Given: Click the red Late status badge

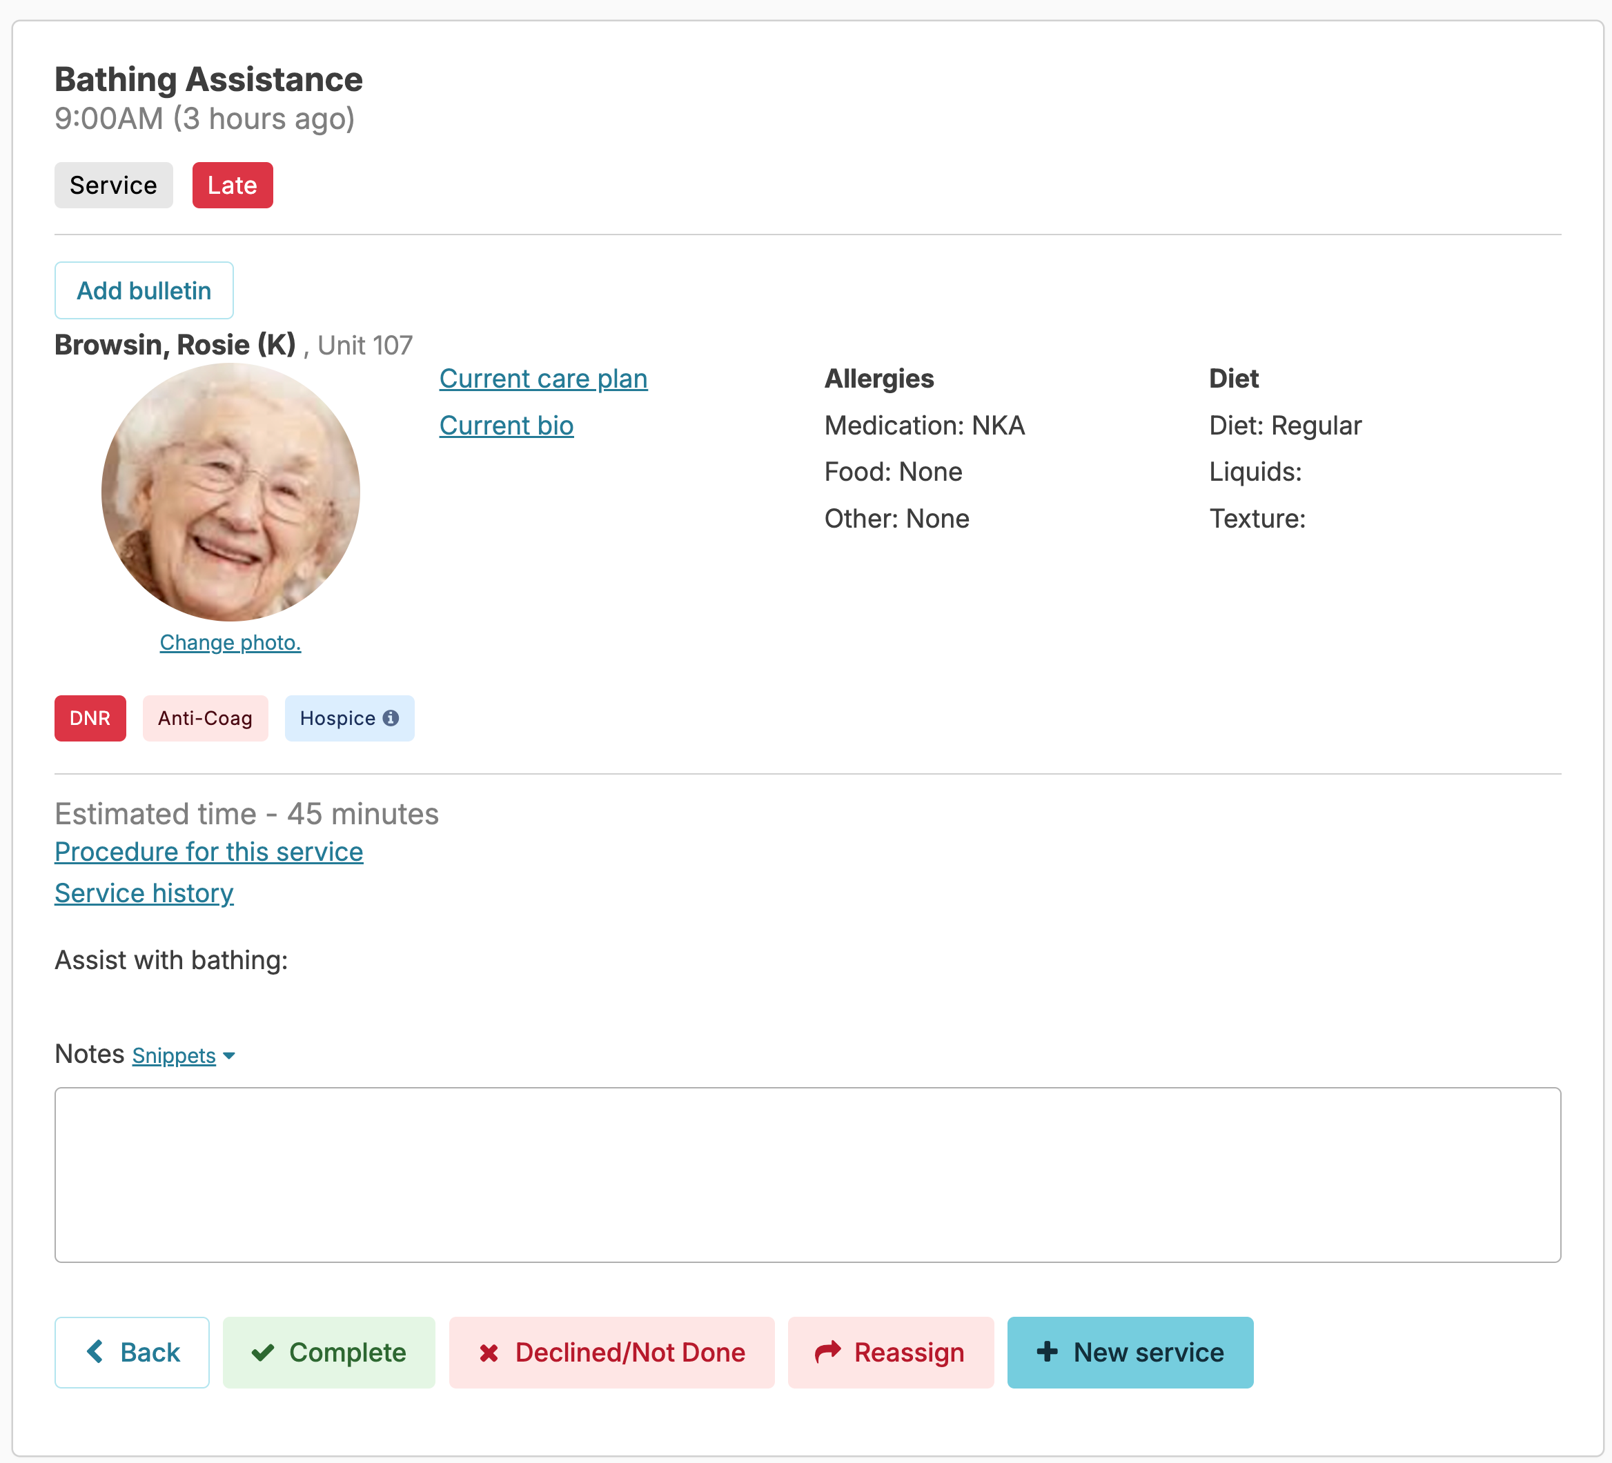Looking at the screenshot, I should (232, 186).
